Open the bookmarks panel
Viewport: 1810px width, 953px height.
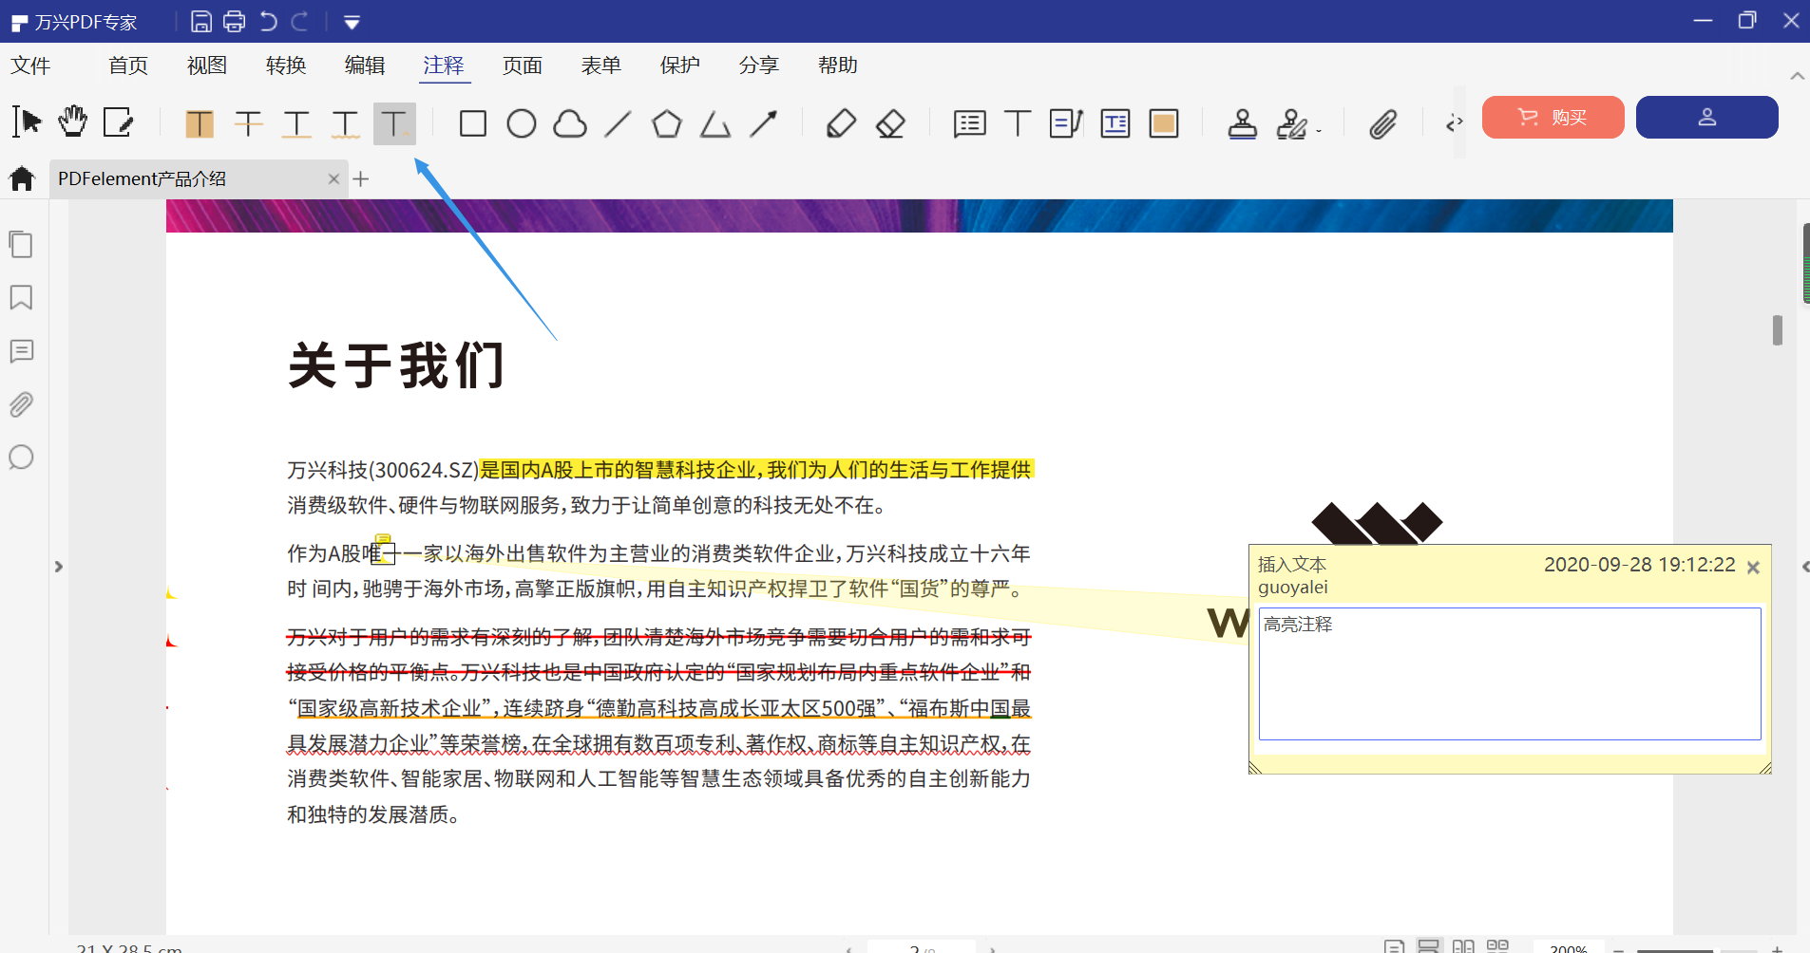(21, 297)
